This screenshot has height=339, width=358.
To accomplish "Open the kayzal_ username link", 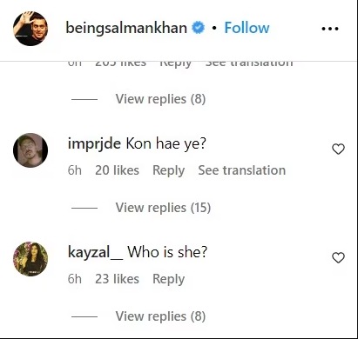I will (96, 252).
